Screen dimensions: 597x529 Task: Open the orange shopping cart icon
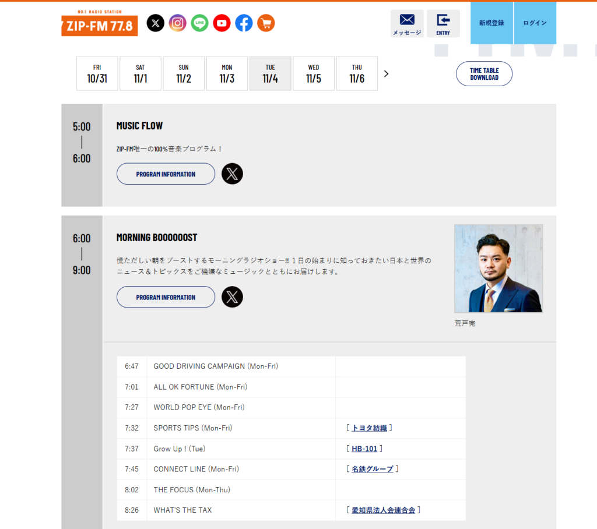[x=266, y=23]
